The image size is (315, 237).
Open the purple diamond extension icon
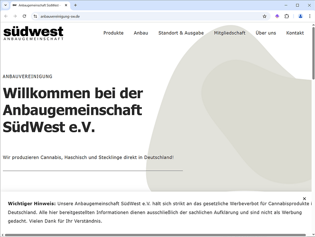click(x=277, y=16)
